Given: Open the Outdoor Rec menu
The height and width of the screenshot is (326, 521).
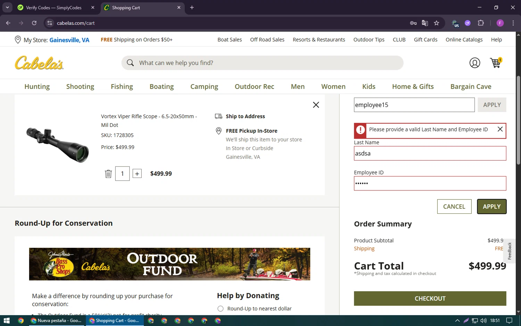Looking at the screenshot, I should pos(255,87).
